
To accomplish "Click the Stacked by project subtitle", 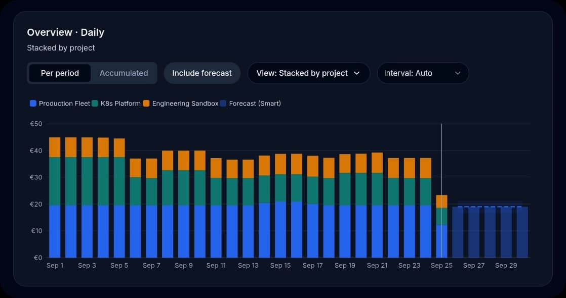I will click(61, 48).
